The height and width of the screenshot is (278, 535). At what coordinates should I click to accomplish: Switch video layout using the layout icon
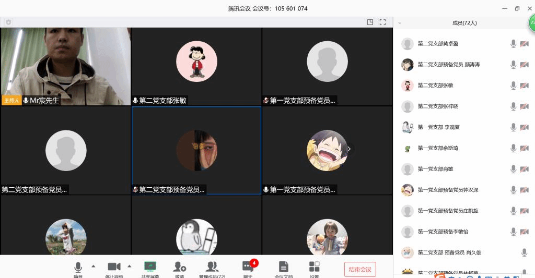[370, 22]
